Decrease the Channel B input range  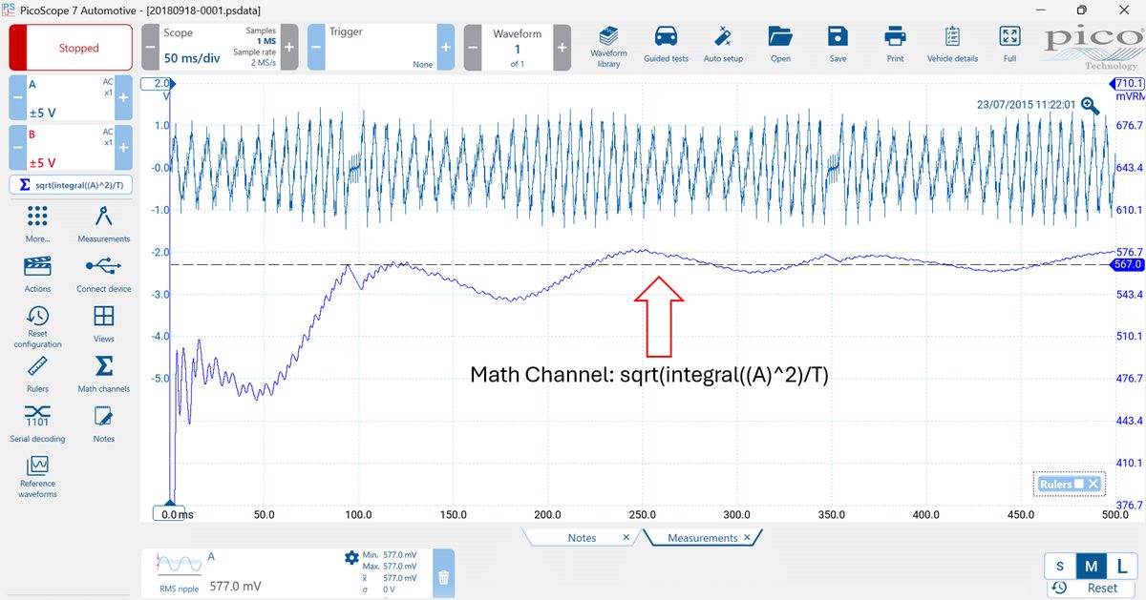click(18, 148)
